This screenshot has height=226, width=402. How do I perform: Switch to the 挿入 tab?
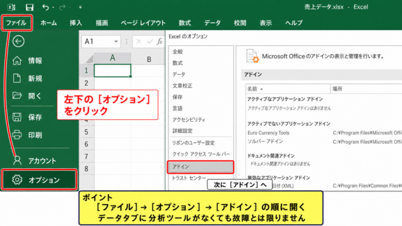point(76,23)
